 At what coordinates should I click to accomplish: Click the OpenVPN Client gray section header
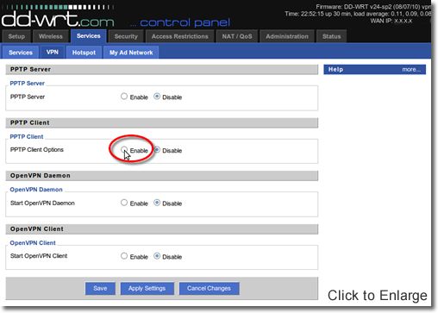pos(162,229)
